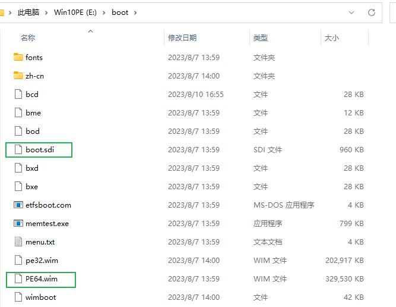Viewport: 396px width, 307px height.
Task: Click the WIM 文件 type of pe32.wim
Action: point(270,261)
